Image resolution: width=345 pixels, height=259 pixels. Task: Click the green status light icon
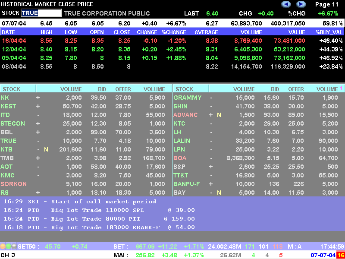click(8, 246)
